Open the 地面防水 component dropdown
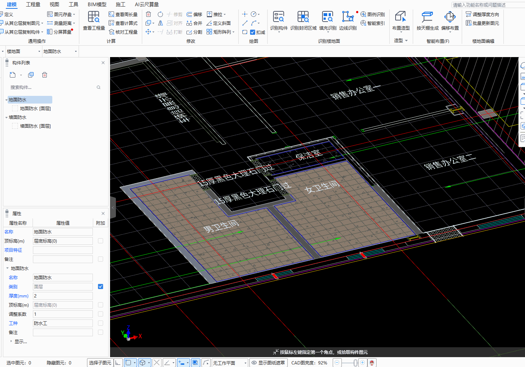Image resolution: width=525 pixels, height=367 pixels. click(x=60, y=52)
